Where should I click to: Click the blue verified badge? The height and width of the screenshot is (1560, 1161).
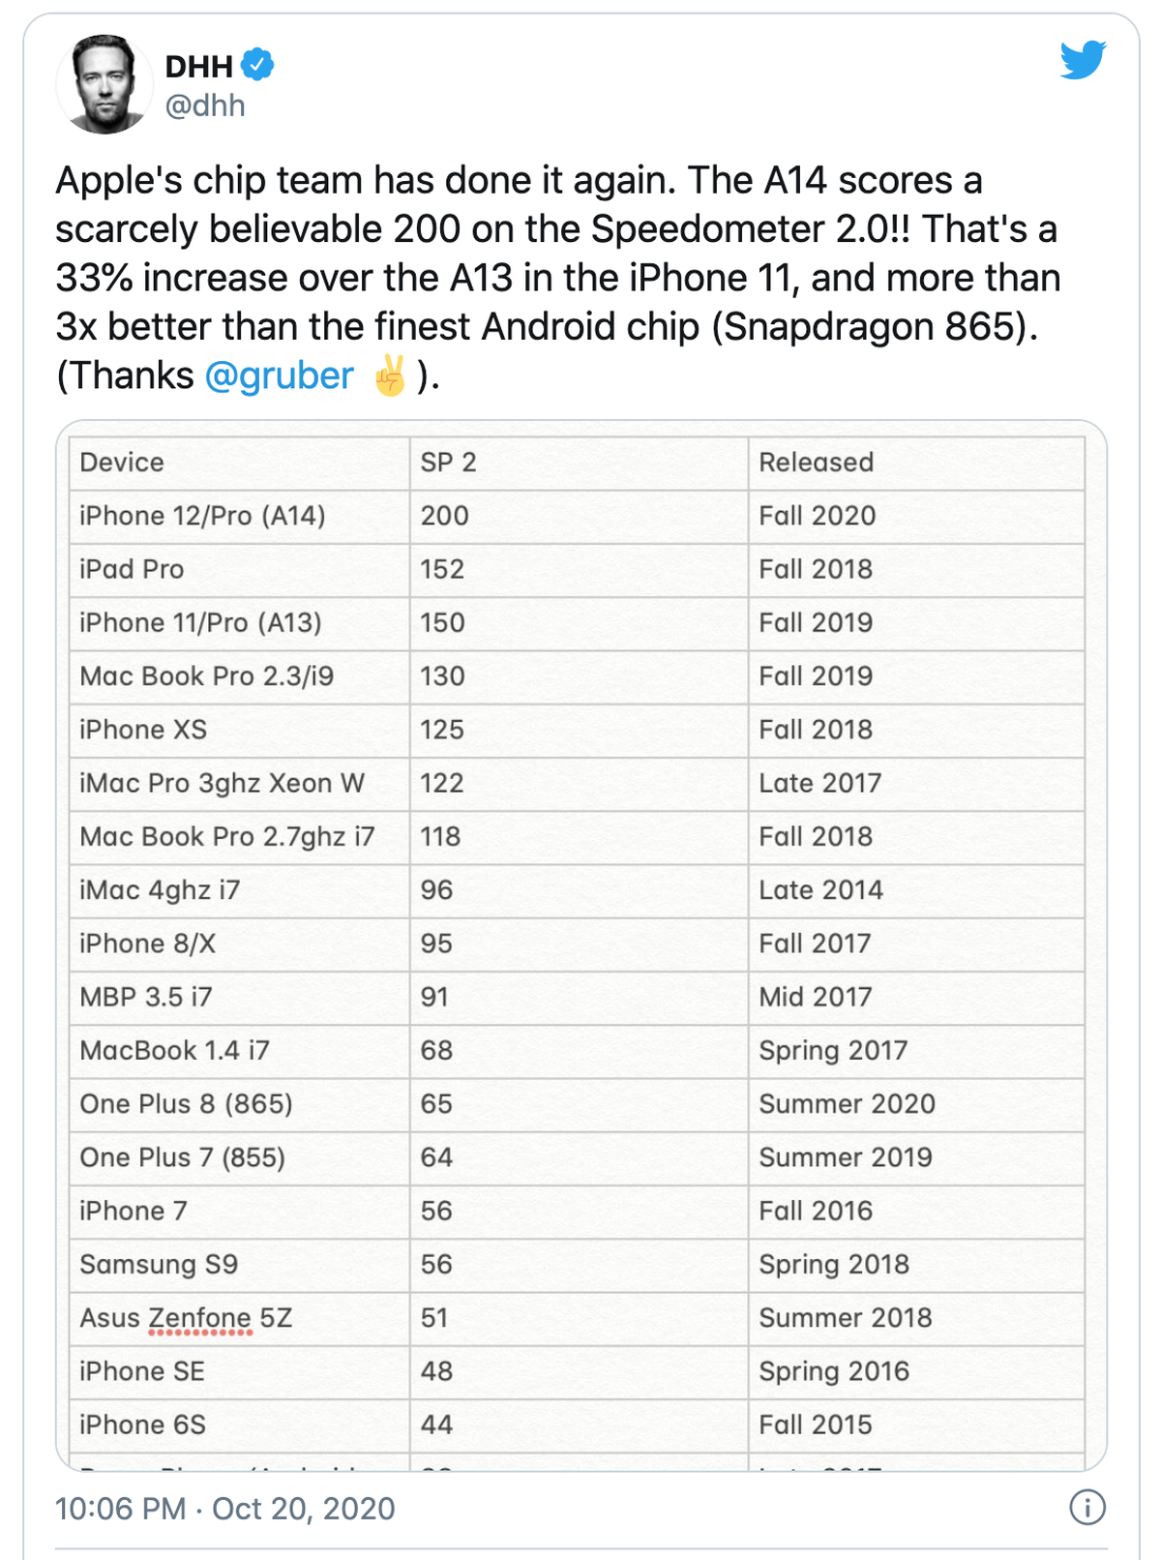[257, 65]
